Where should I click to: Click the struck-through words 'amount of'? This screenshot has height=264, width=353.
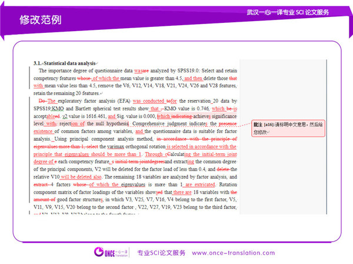(44, 199)
